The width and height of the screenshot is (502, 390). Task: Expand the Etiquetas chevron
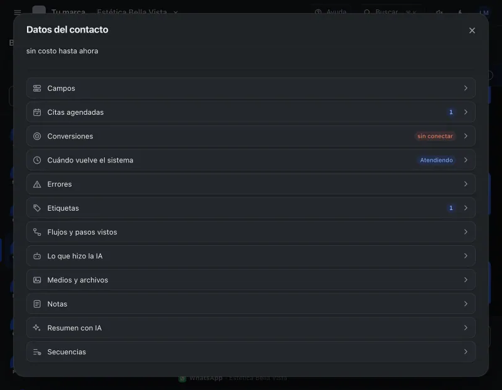click(466, 208)
